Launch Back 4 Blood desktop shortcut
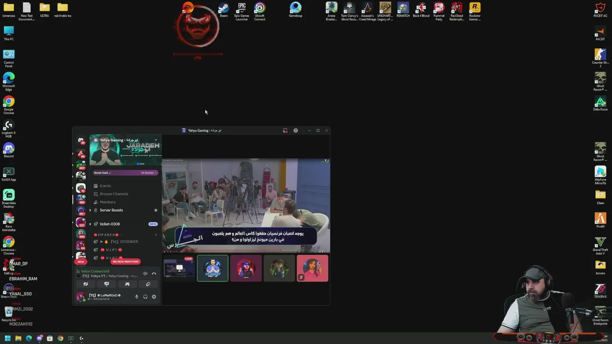Image resolution: width=612 pixels, height=344 pixels. [421, 10]
